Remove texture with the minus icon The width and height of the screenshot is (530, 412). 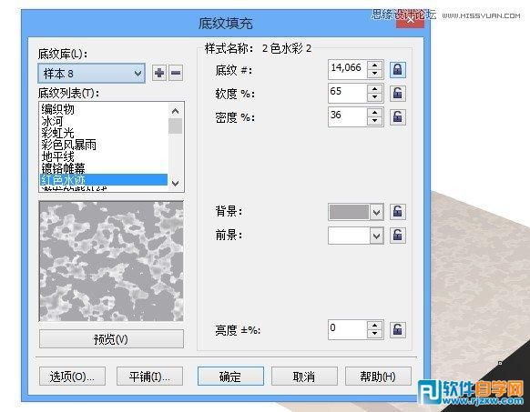(x=176, y=73)
